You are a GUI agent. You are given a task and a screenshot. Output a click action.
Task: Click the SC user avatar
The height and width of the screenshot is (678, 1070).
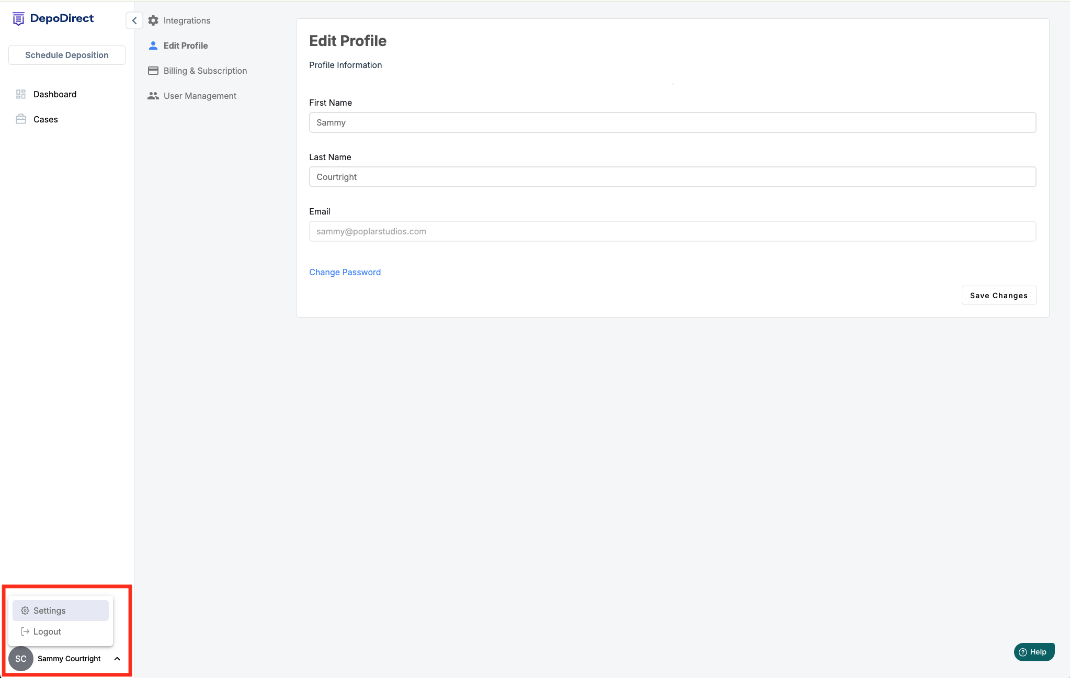21,659
